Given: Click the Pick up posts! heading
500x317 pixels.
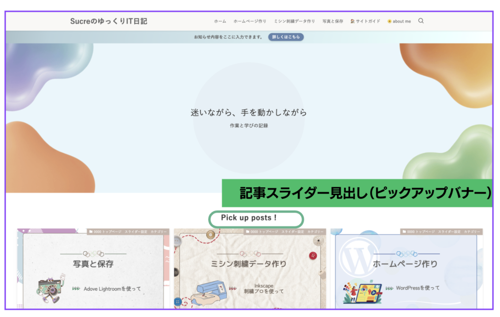Looking at the screenshot, I should tap(249, 218).
